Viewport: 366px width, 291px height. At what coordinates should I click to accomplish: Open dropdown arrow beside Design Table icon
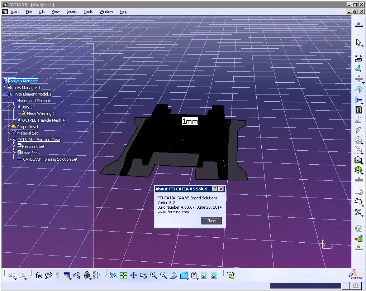pyautogui.click(x=71, y=279)
